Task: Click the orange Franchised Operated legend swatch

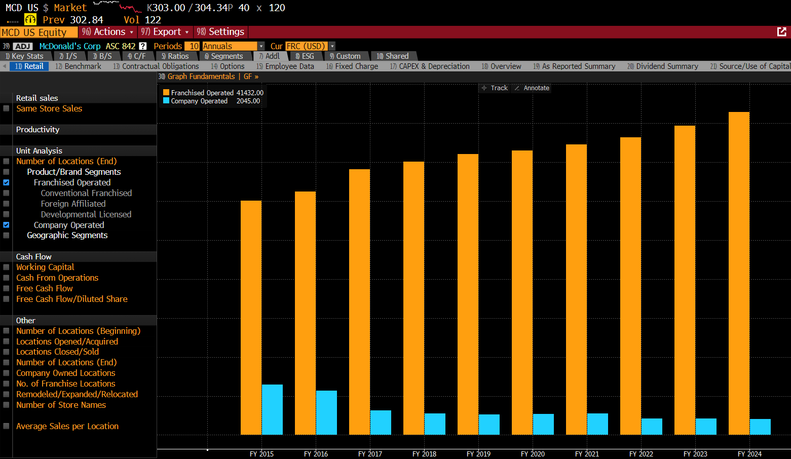Action: pyautogui.click(x=166, y=93)
